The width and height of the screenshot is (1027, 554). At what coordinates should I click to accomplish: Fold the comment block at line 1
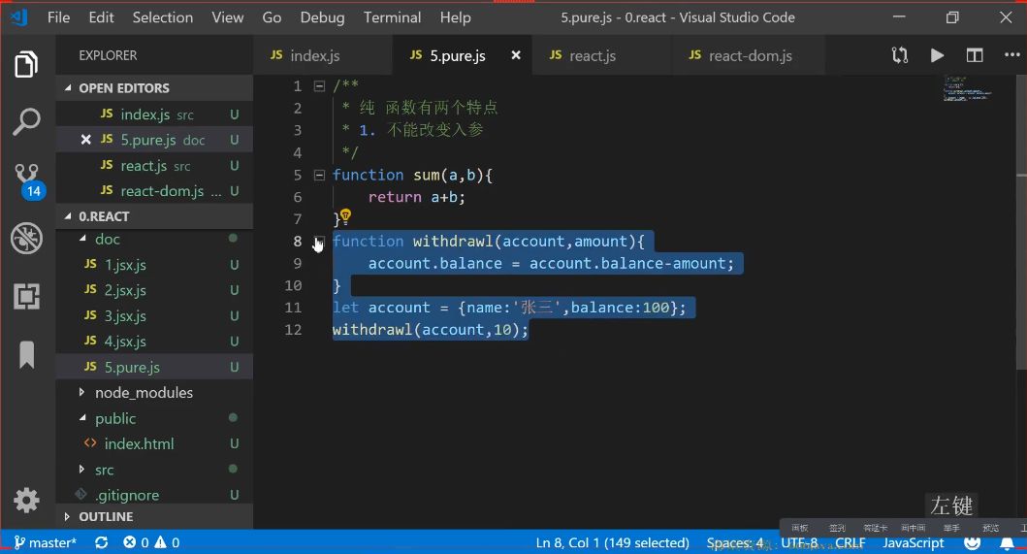pos(320,86)
